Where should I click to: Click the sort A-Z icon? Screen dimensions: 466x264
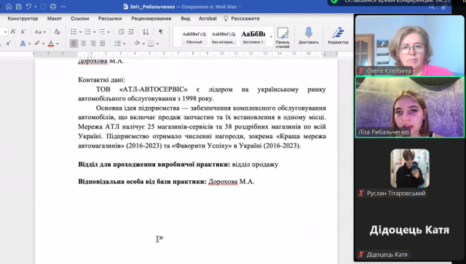146,32
